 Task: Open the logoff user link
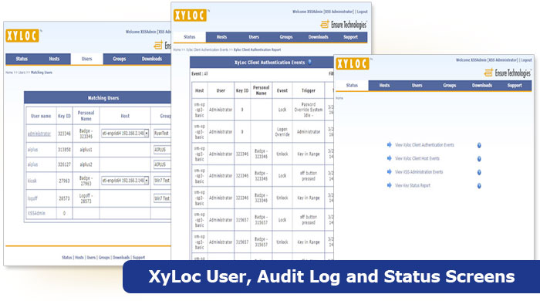click(x=32, y=198)
